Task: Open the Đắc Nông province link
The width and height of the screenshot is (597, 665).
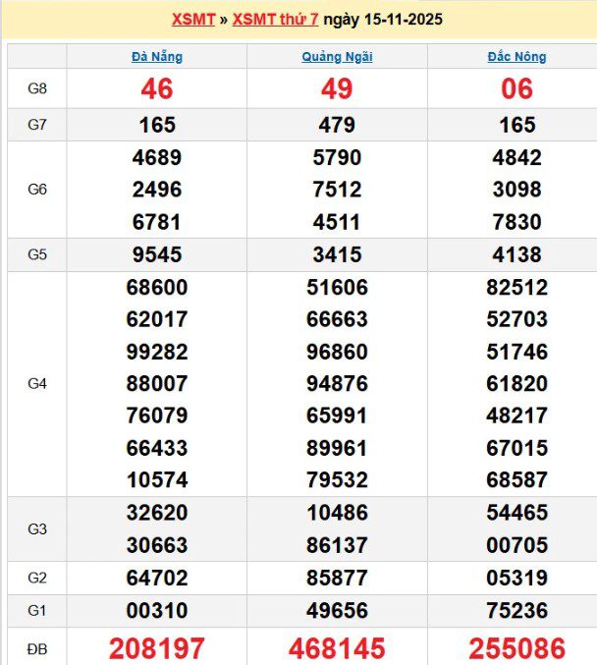Action: coord(516,57)
